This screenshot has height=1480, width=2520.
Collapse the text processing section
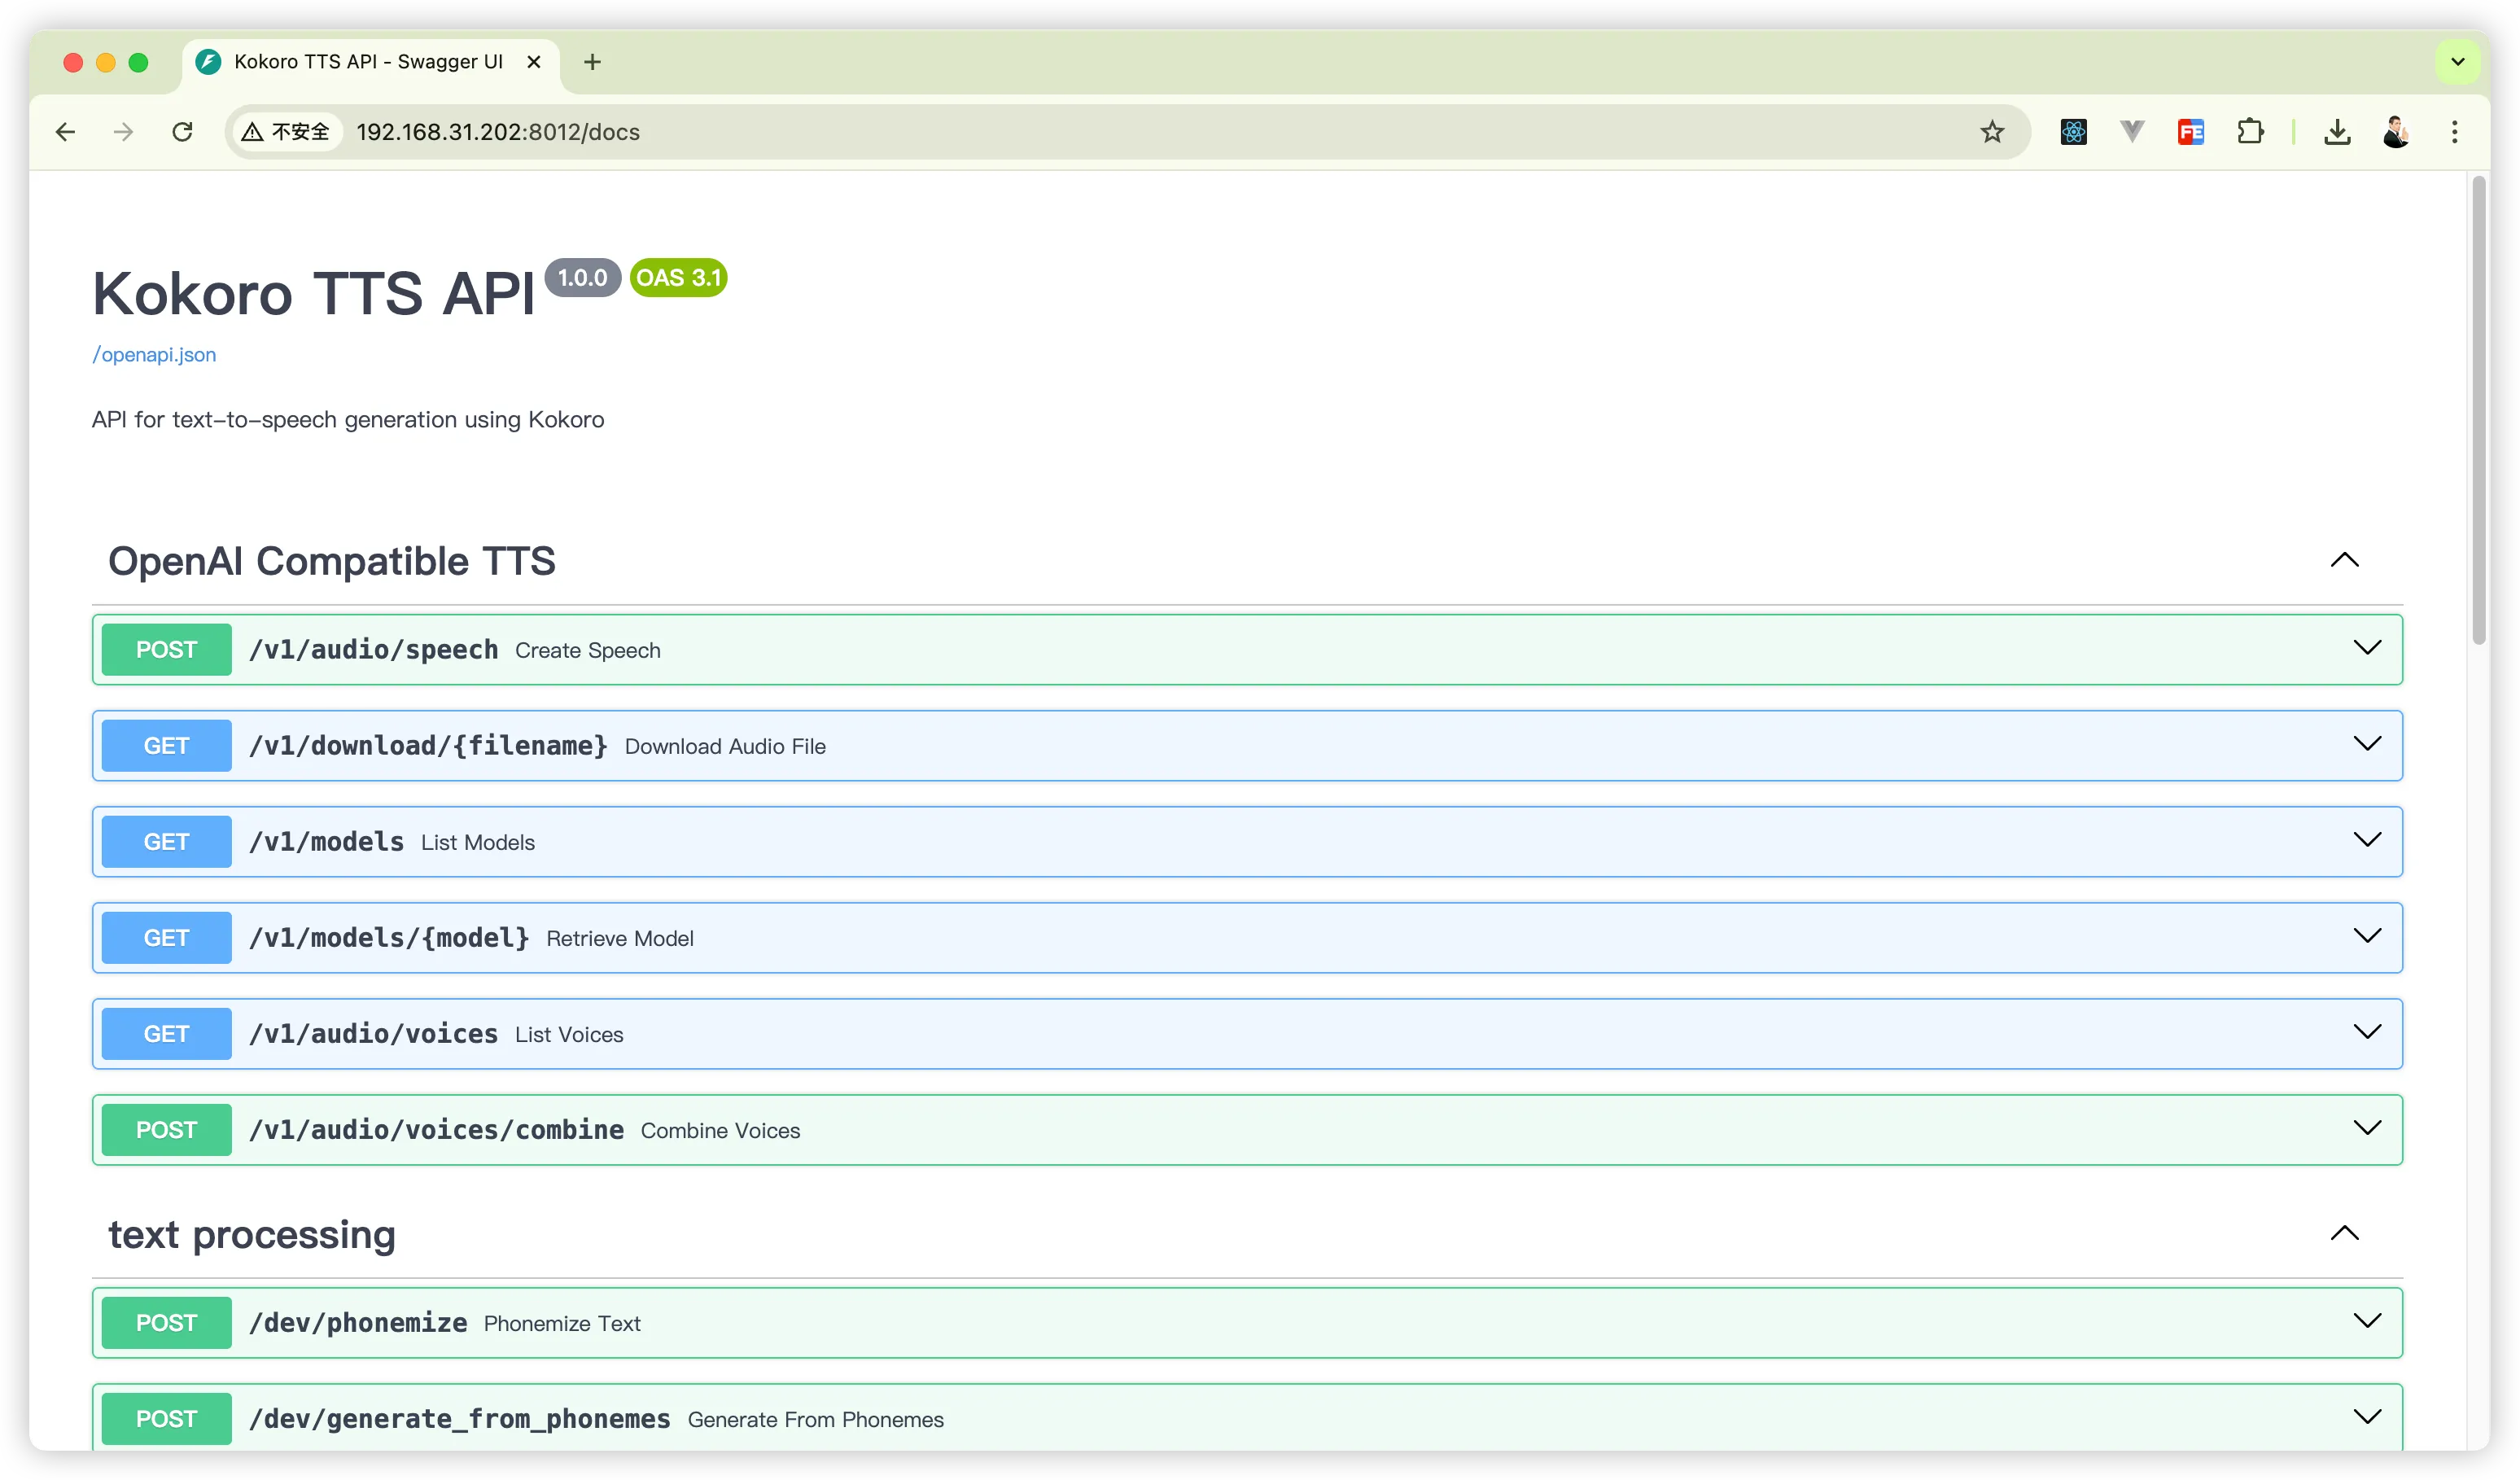coord(2345,1233)
